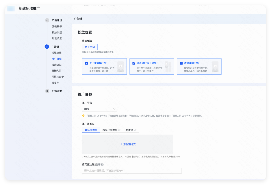
Task: Click the orange warning icon under 推广平台
Action: point(83,116)
